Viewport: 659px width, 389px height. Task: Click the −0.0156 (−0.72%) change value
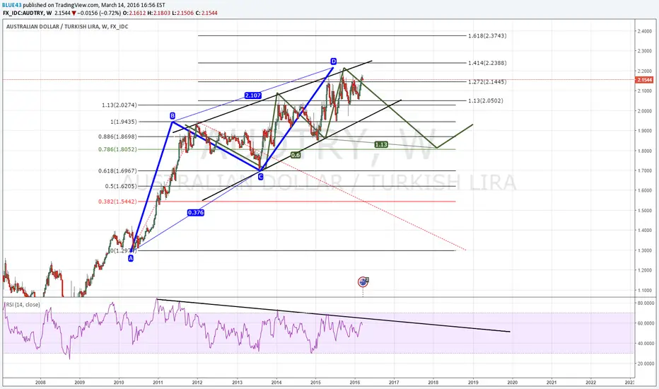[99, 13]
